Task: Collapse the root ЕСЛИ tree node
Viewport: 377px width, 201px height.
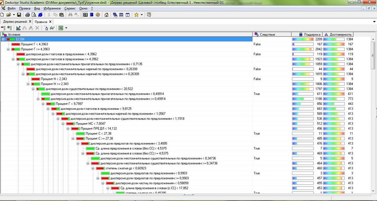Action: coord(3,39)
